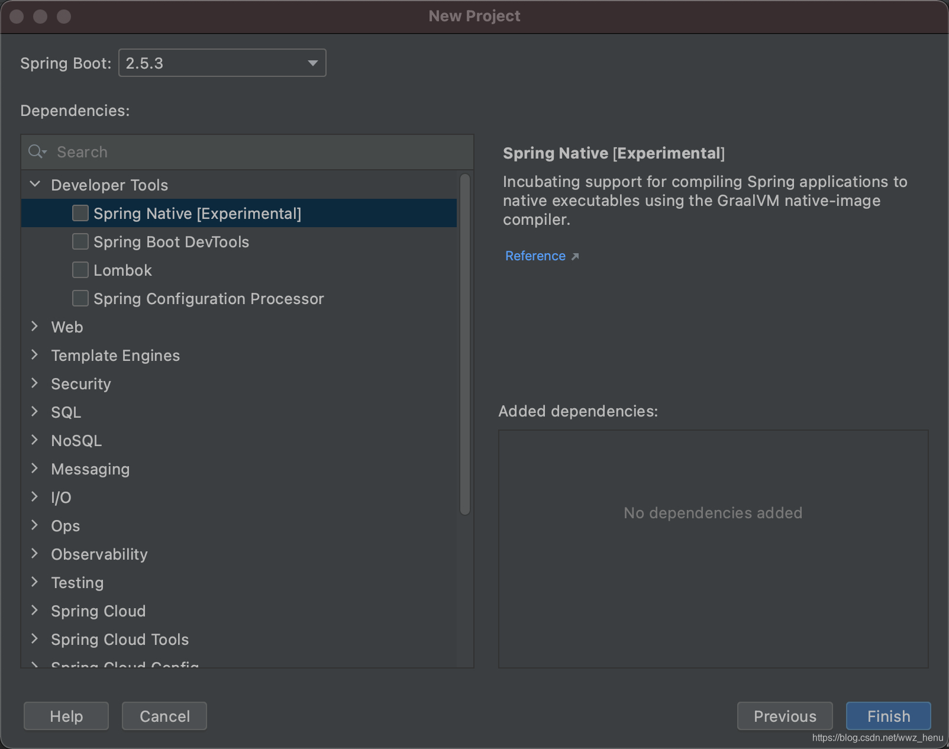The height and width of the screenshot is (749, 949).
Task: Expand the SQL category
Action: [35, 412]
